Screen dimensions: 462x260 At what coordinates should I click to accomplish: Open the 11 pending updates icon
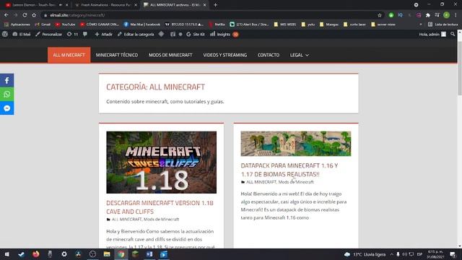(x=72, y=34)
